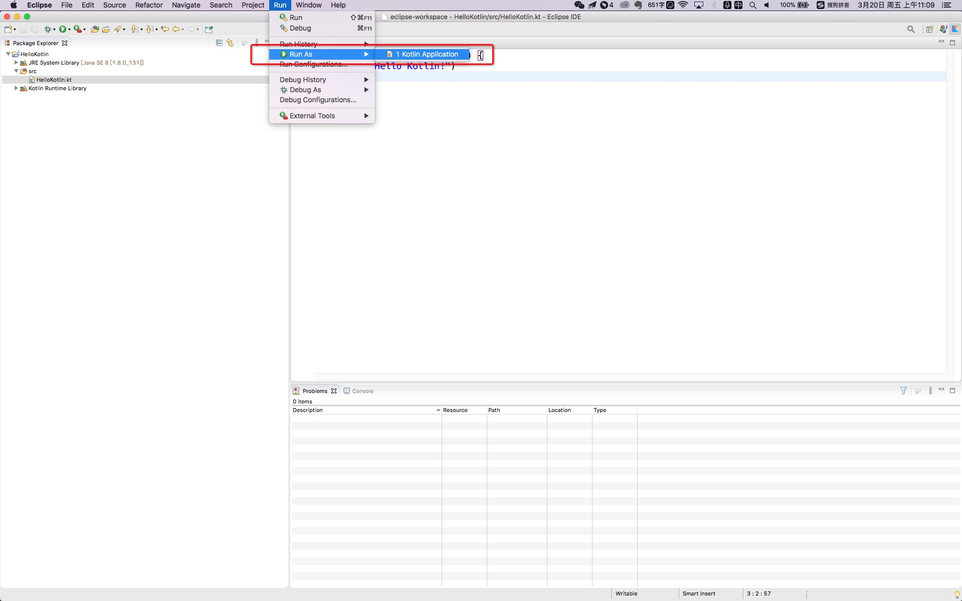Click the Next Annotation toolbar icon
Viewport: 962px width, 601px height.
coord(134,29)
